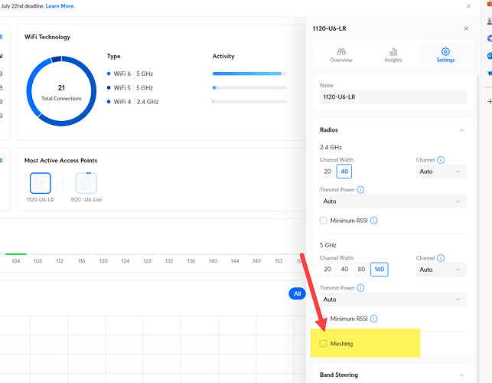Open the 5 GHz Channel dropdown

[x=441, y=270]
